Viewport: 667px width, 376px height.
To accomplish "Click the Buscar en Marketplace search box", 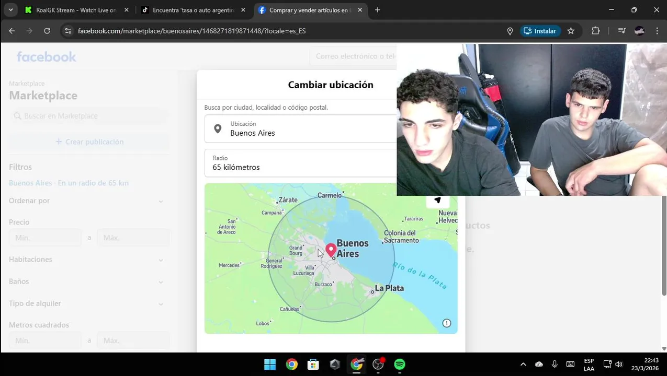I will [x=89, y=116].
